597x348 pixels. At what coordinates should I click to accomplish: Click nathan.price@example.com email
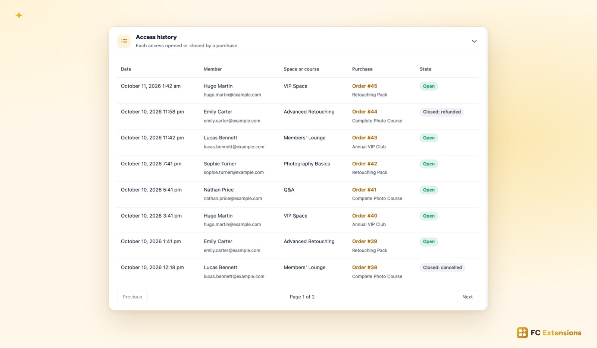(233, 199)
